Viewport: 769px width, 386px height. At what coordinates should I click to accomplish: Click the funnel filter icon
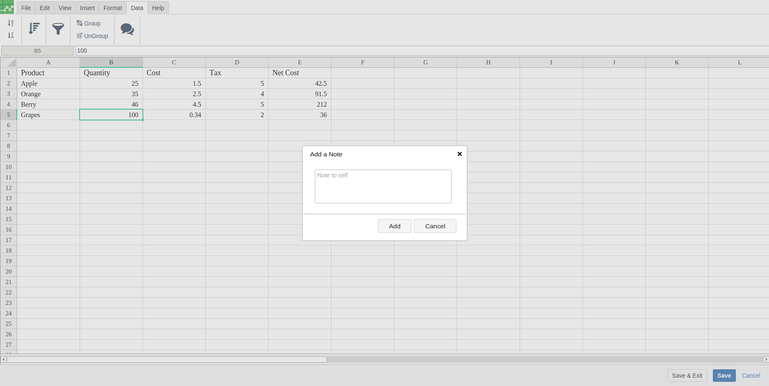coord(58,28)
